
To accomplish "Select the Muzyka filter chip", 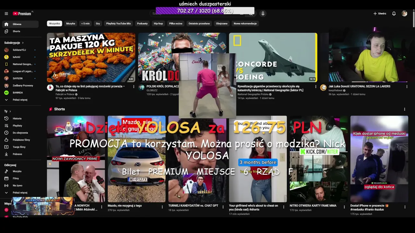I will tap(71, 23).
